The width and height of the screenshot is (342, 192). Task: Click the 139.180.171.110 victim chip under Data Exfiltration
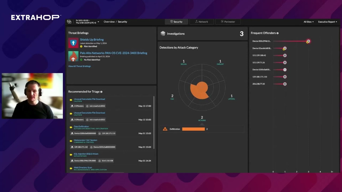(107, 133)
